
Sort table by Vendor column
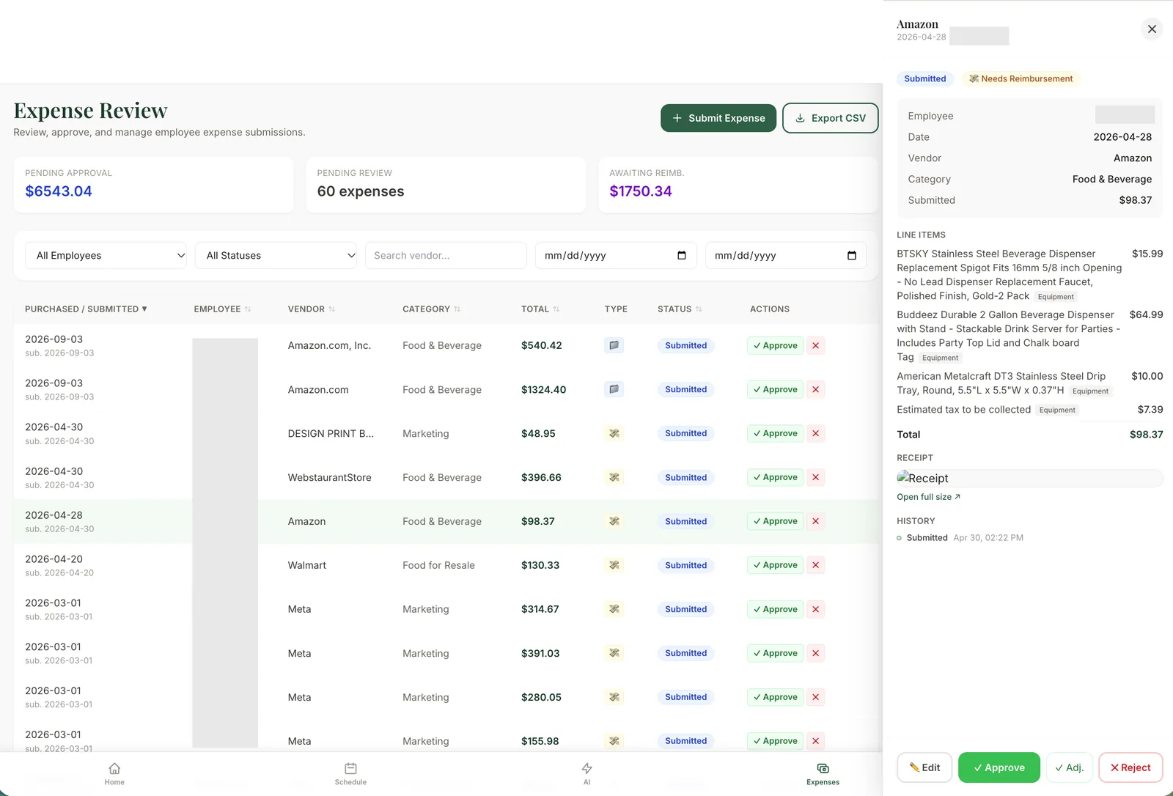coord(312,309)
